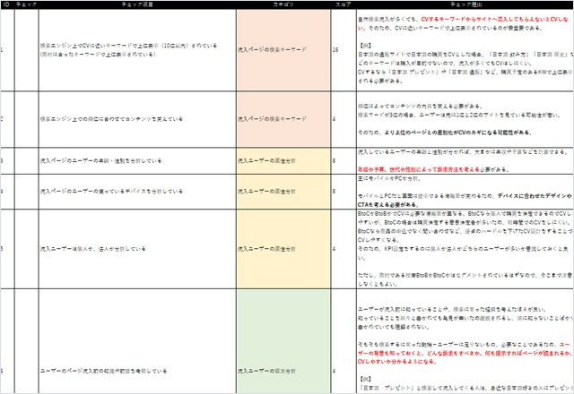Image resolution: width=574 pixels, height=394 pixels.
Task: Select row 3 category 流入ユーザーの属性分析
Action: [283, 161]
